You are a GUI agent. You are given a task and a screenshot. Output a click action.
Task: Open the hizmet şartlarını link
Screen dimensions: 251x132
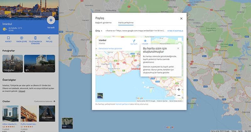tap(122, 104)
